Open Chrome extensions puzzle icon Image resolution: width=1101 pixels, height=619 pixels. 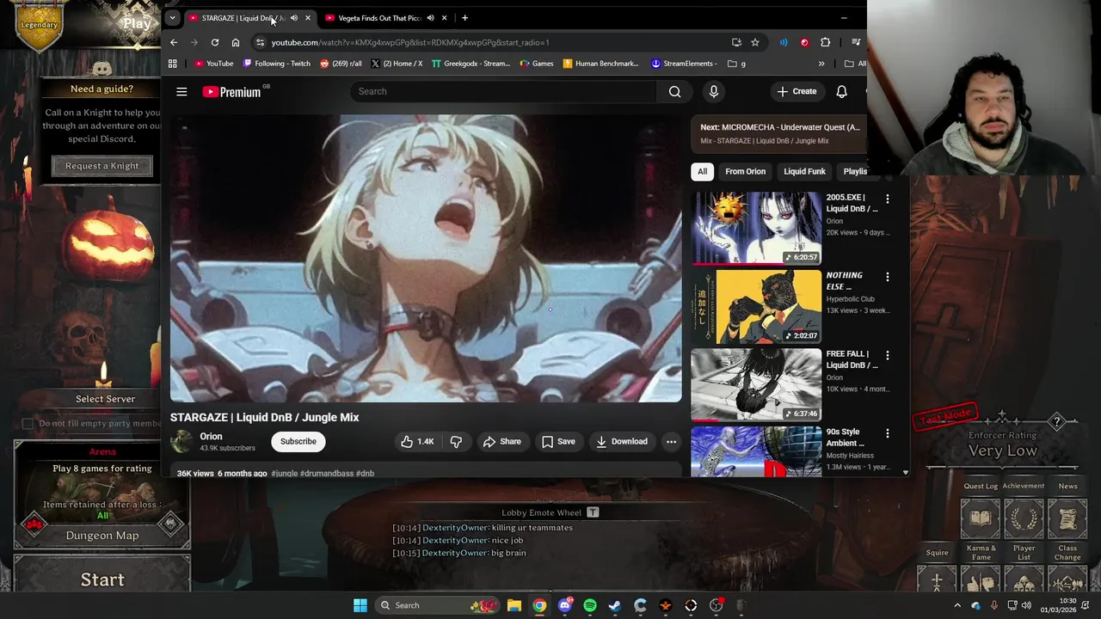click(826, 42)
